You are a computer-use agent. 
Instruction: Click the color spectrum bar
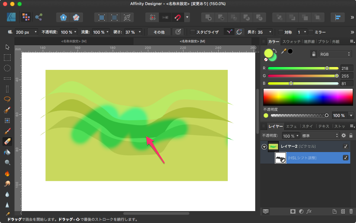[308, 97]
